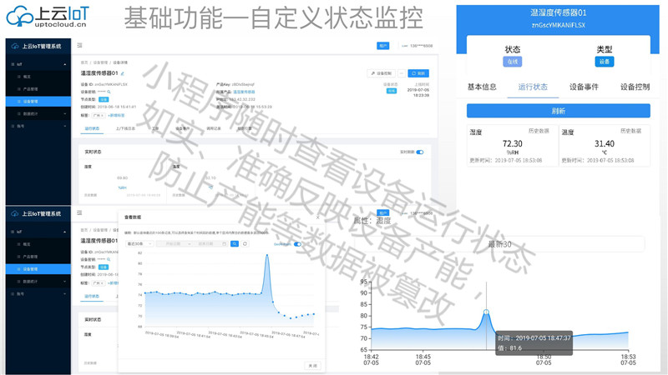Click the more options ellipsis button
668x375 pixels.
pos(402,73)
